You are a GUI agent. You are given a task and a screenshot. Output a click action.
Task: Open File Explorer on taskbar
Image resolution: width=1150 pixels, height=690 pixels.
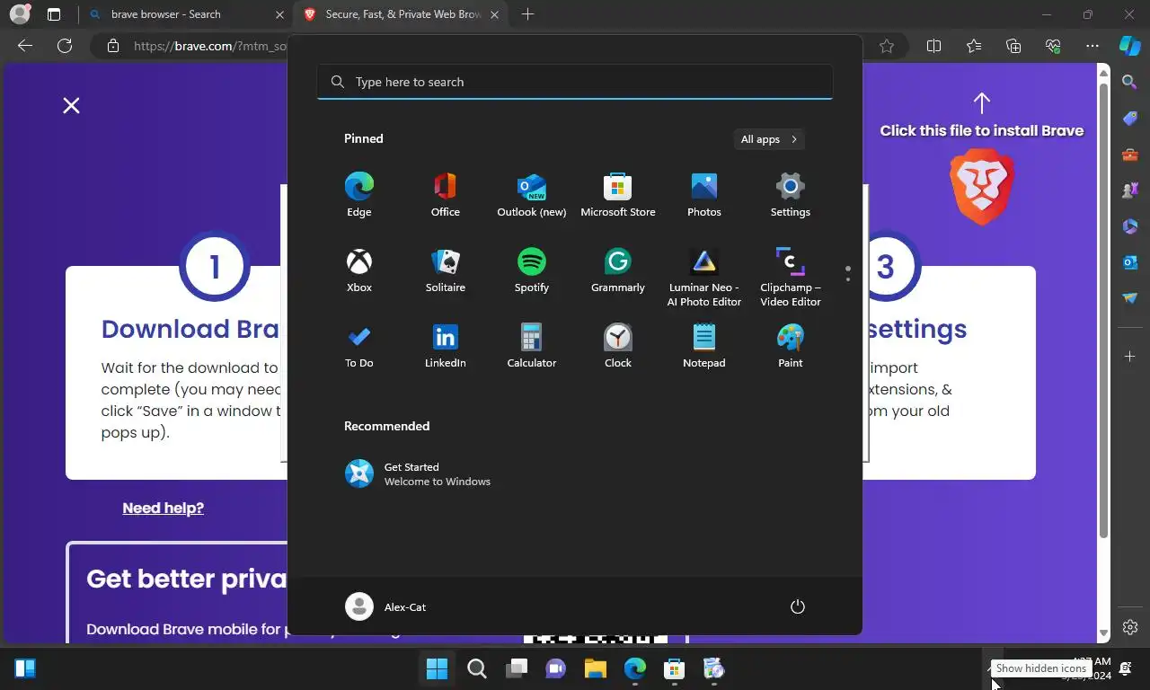pos(596,668)
